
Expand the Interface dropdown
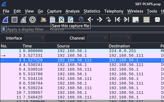35,38
